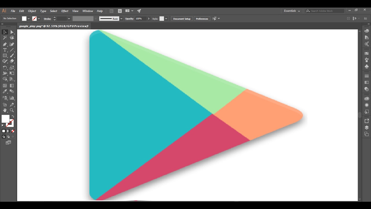Click the Opacity value field
Viewport: 371px width, 209px height.
[141, 19]
